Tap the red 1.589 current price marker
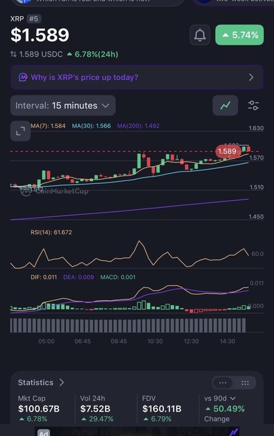The height and width of the screenshot is (436, 274). 227,151
